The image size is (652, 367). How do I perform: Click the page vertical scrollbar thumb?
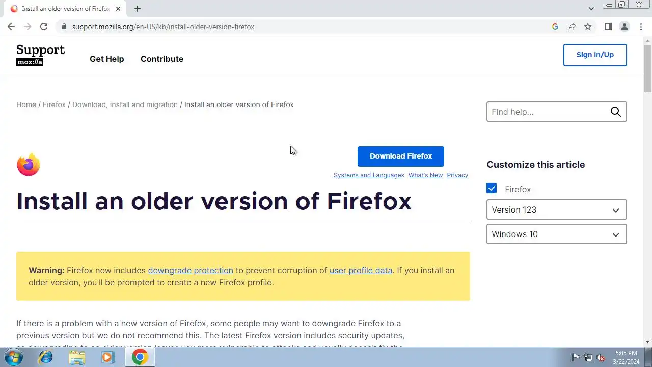click(647, 68)
